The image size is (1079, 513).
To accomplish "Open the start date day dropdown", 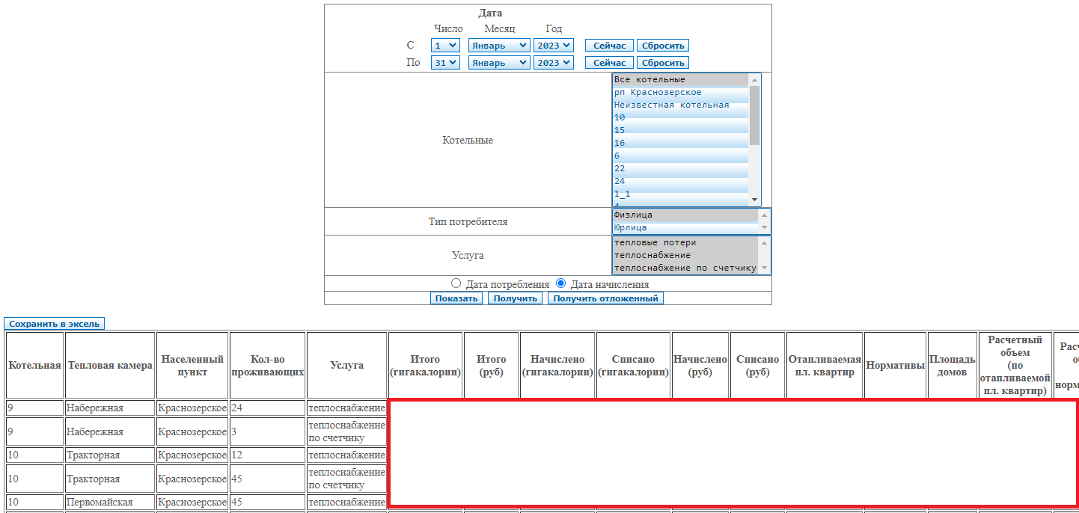I will pyautogui.click(x=445, y=46).
